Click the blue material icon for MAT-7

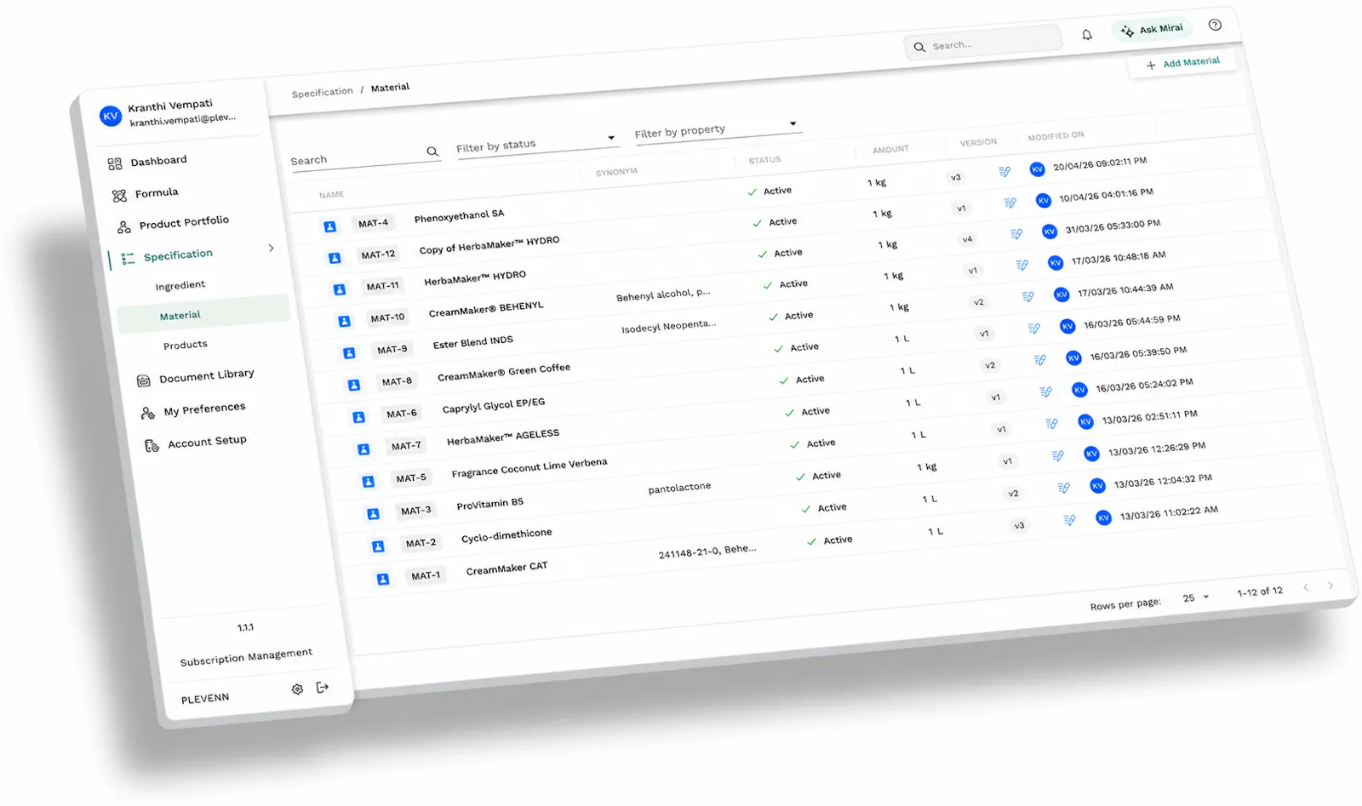click(x=363, y=449)
